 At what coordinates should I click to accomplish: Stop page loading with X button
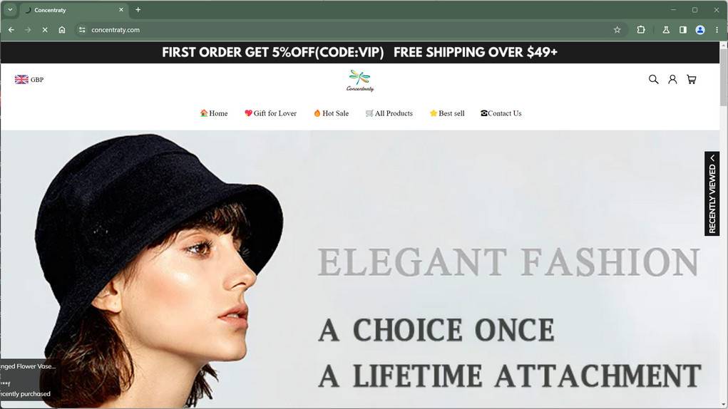pyautogui.click(x=45, y=30)
